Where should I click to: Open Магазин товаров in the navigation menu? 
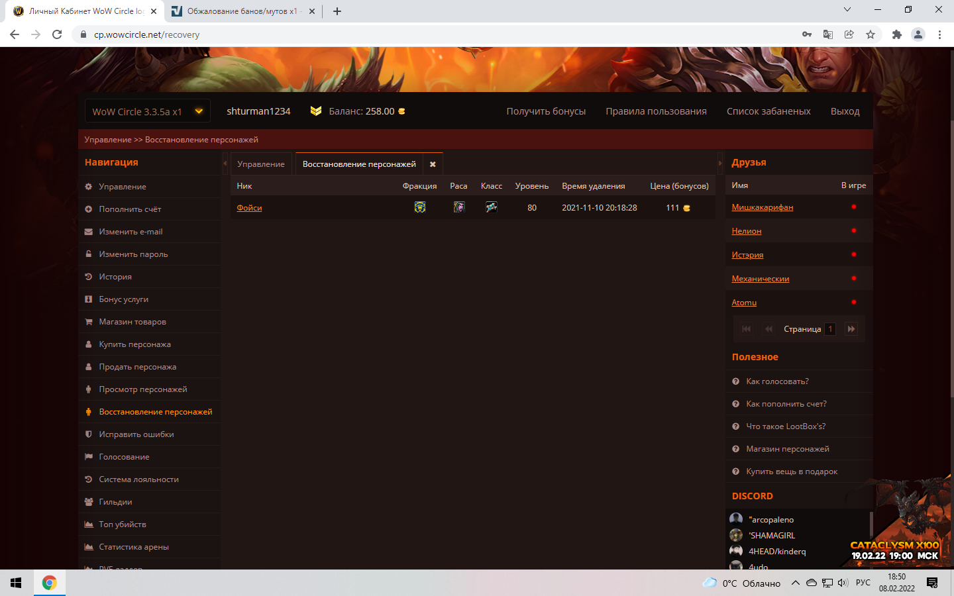tap(132, 322)
